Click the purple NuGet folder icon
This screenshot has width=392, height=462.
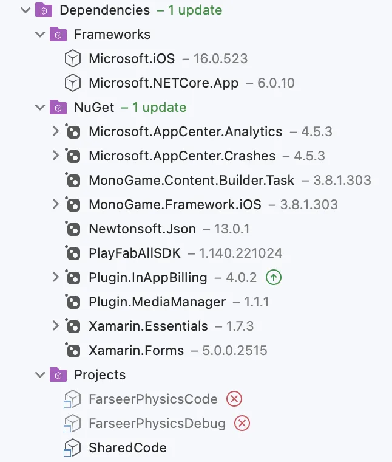58,108
